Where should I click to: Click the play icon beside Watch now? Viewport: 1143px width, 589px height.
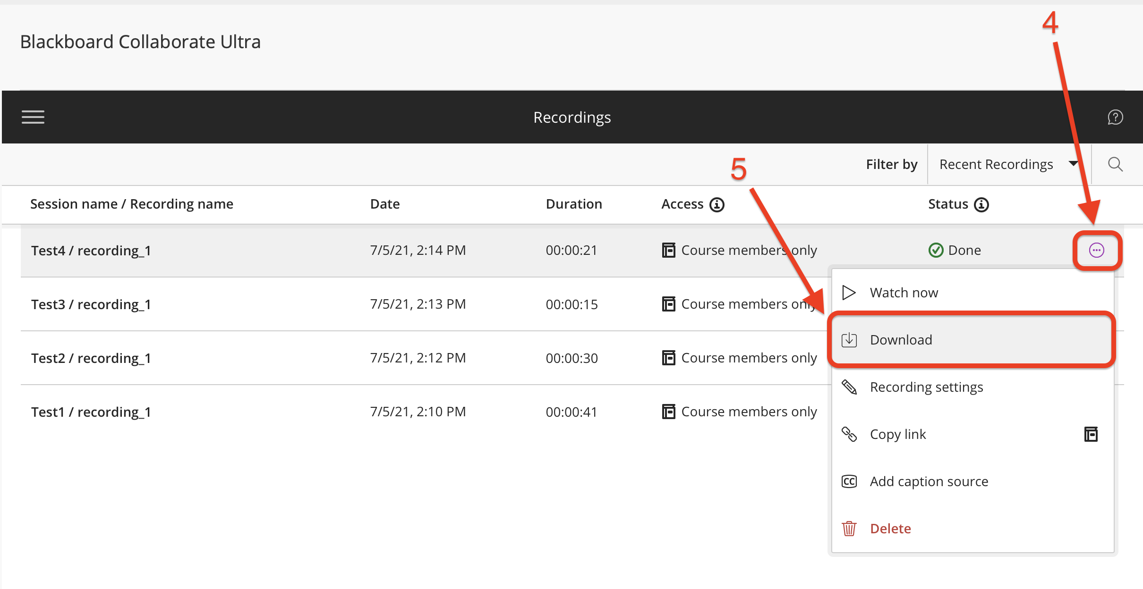[x=849, y=293]
